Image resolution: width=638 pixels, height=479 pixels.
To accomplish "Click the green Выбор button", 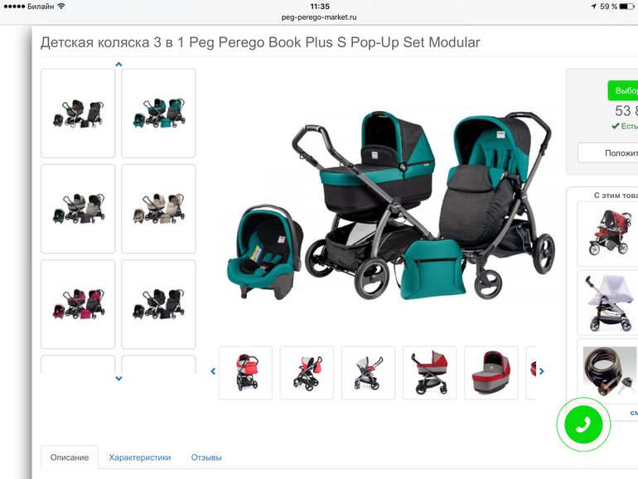I will (623, 90).
